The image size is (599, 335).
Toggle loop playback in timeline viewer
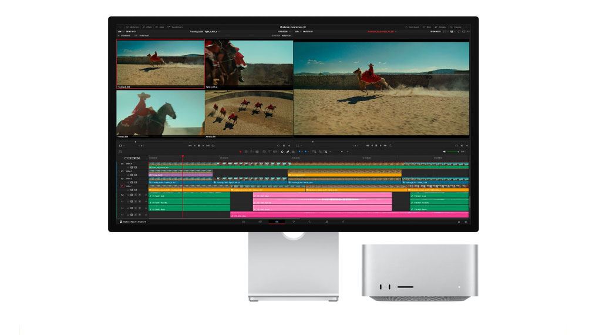pyautogui.click(x=390, y=146)
